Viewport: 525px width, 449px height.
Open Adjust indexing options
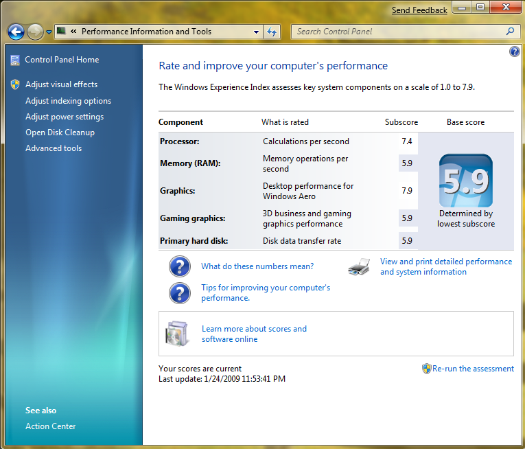click(x=69, y=101)
